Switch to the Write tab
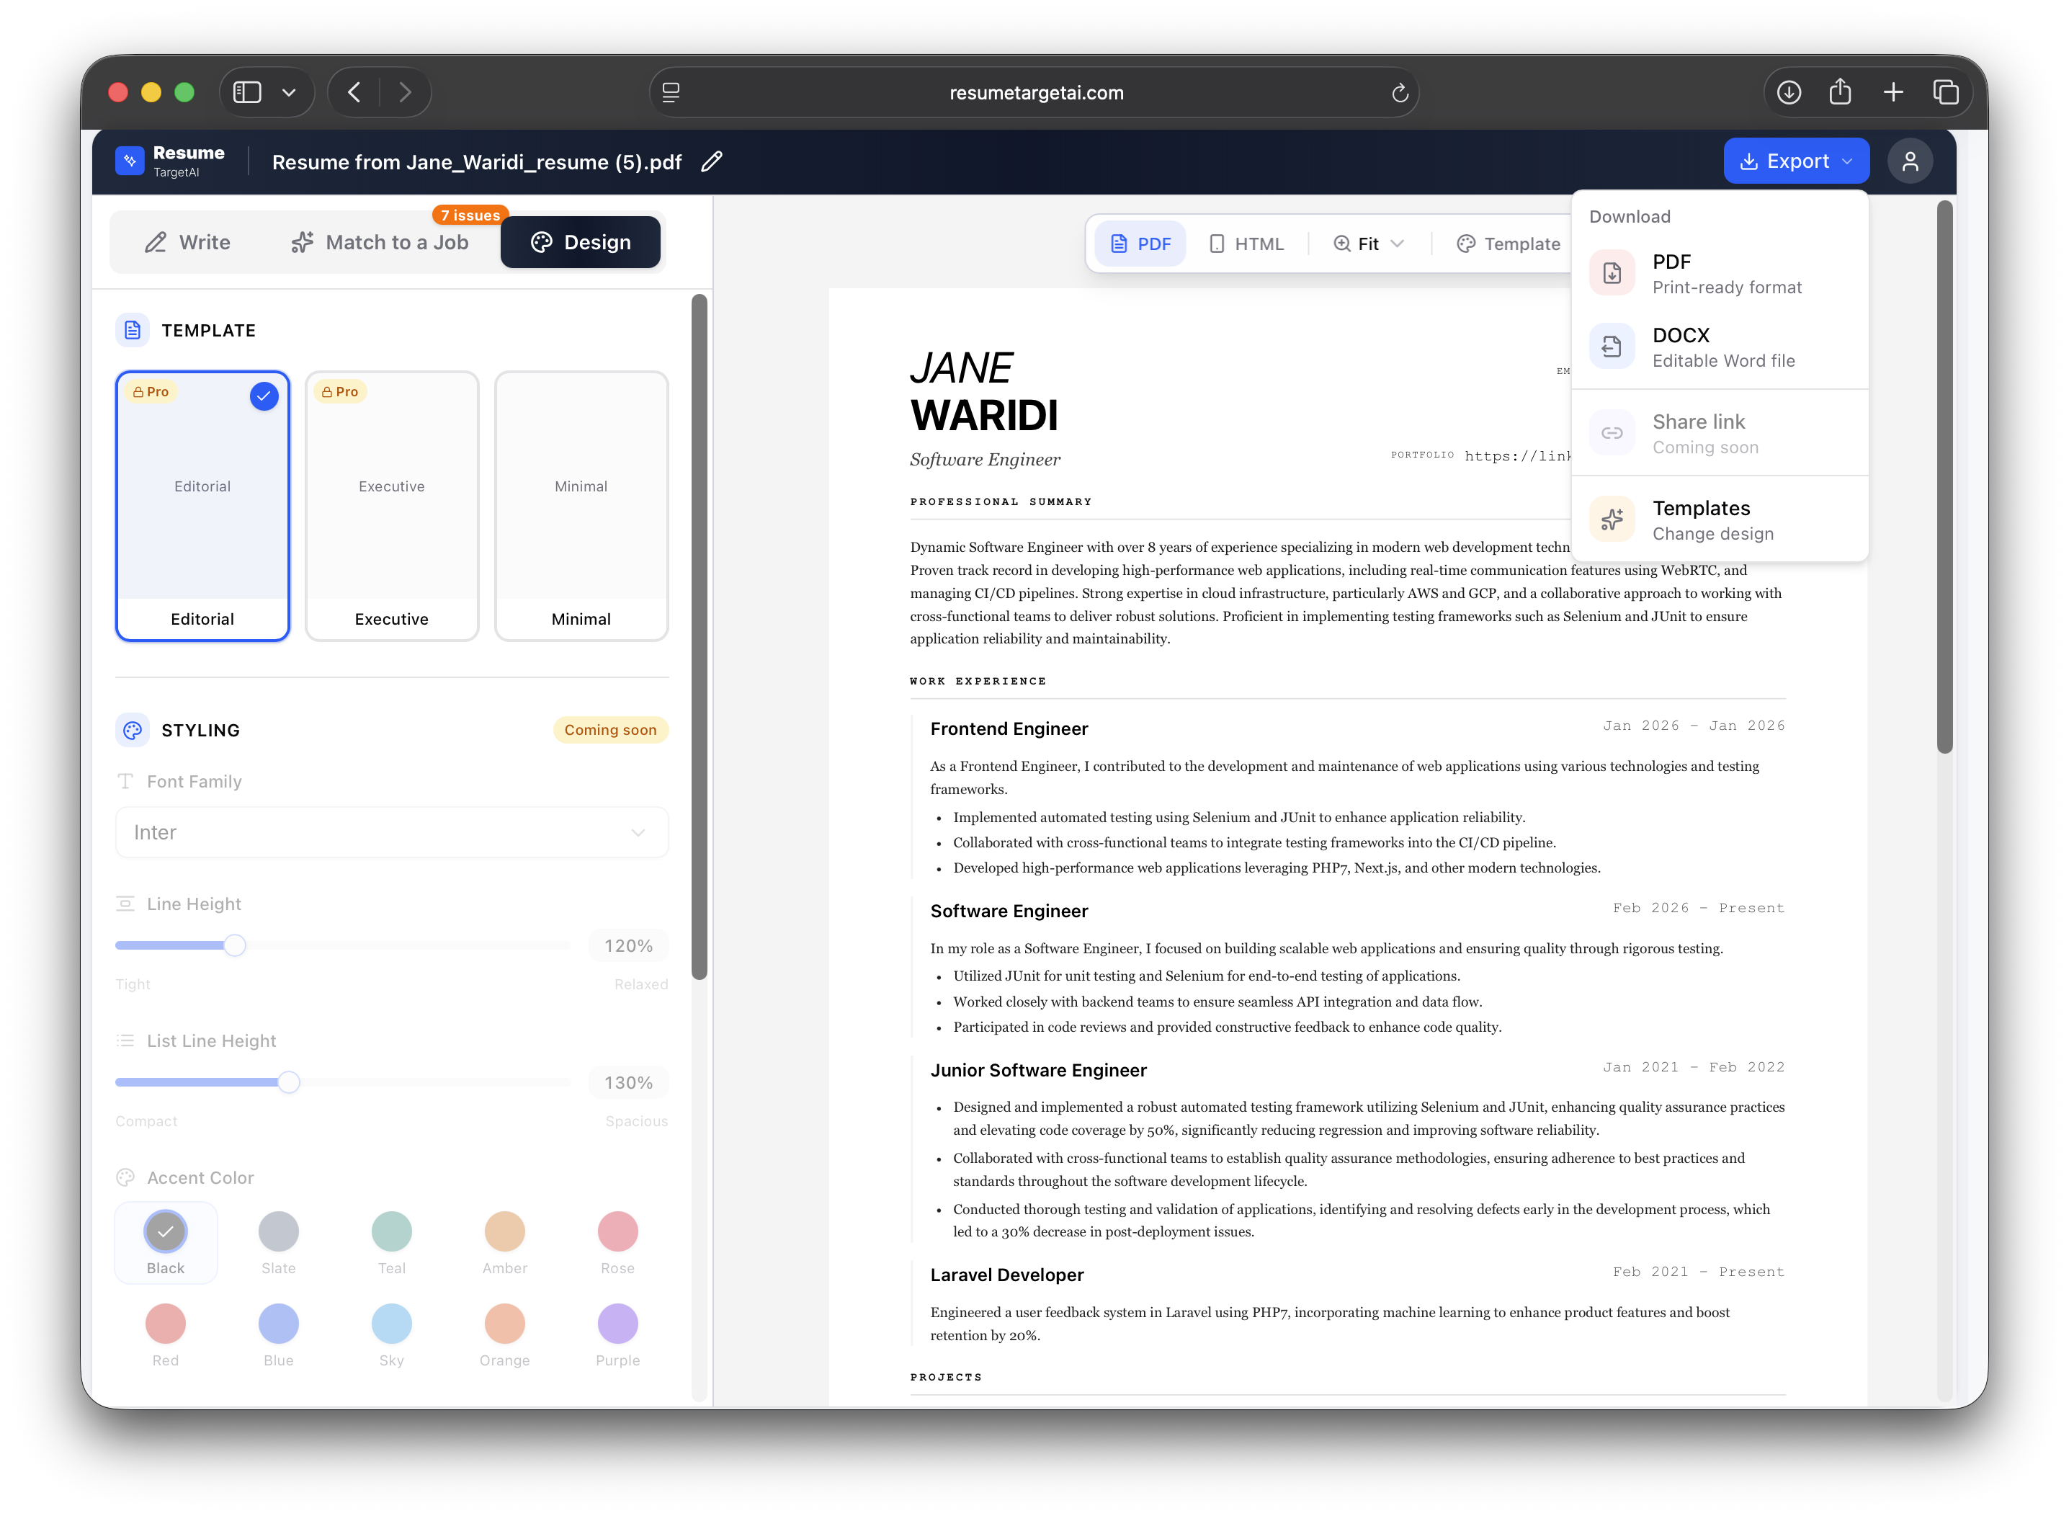 tap(188, 242)
